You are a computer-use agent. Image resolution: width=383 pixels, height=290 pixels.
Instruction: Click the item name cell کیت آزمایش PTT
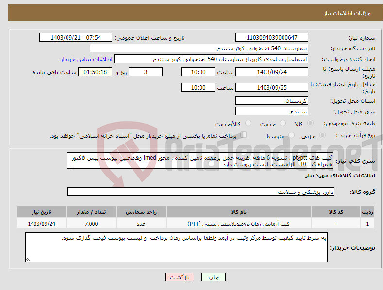coord(238,224)
